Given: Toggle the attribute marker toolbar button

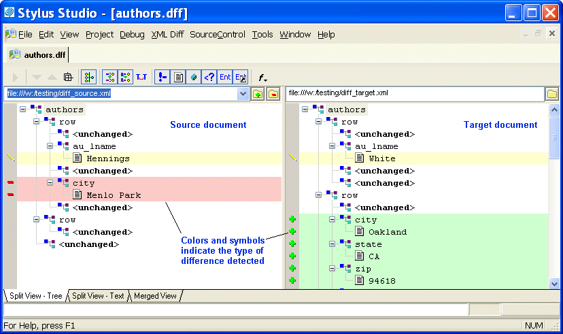Looking at the screenshot, I should pyautogui.click(x=163, y=77).
